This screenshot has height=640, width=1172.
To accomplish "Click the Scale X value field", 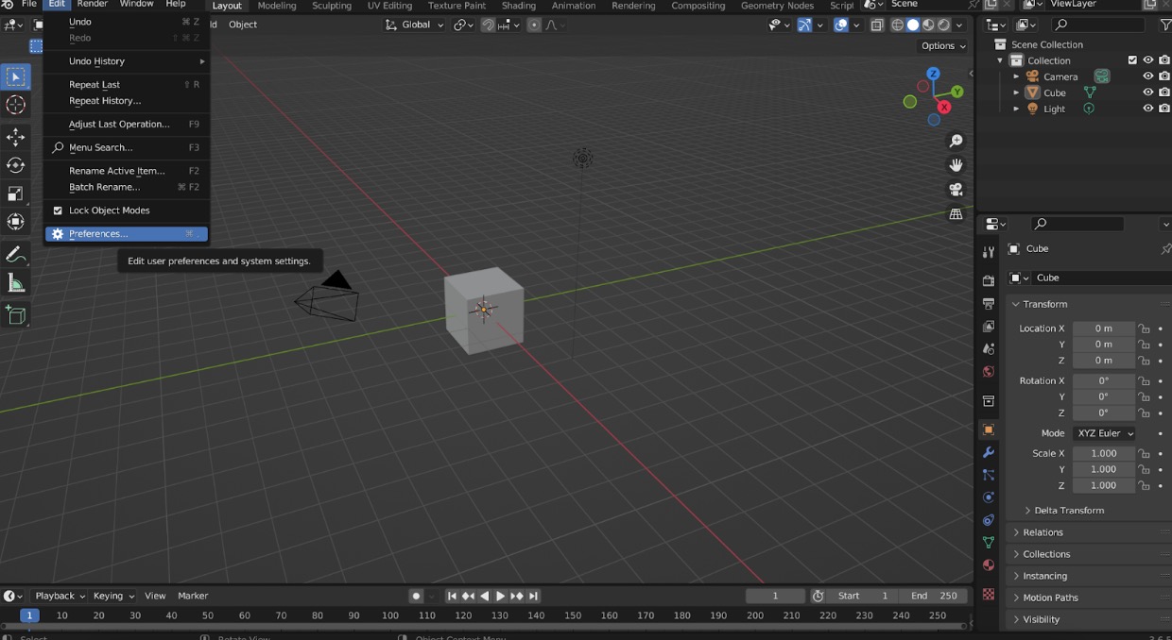I will (x=1104, y=454).
